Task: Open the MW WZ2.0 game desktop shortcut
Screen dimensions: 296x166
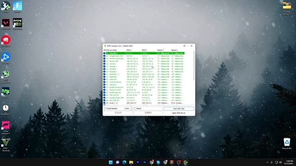Action: pyautogui.click(x=18, y=24)
